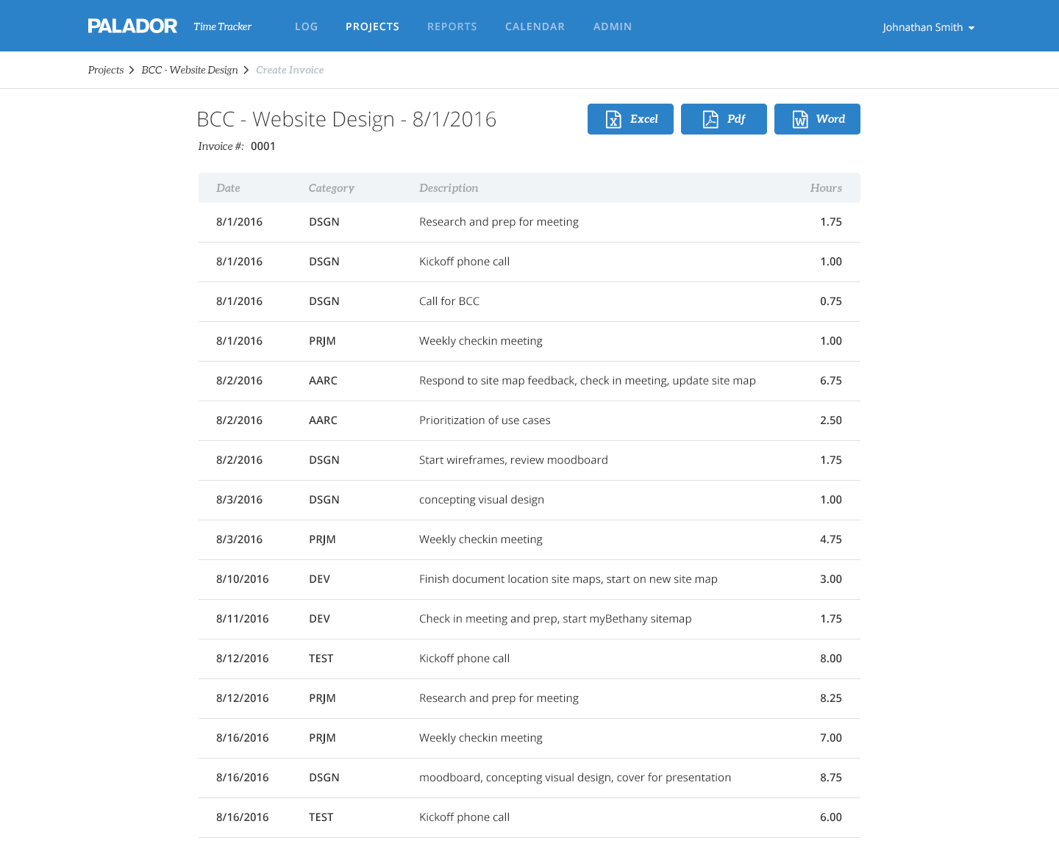Viewport: 1059px width, 857px height.
Task: Select the 8.75 hours value
Action: (831, 778)
